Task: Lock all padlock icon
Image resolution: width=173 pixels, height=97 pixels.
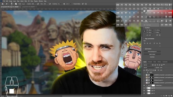Action: 155,70
